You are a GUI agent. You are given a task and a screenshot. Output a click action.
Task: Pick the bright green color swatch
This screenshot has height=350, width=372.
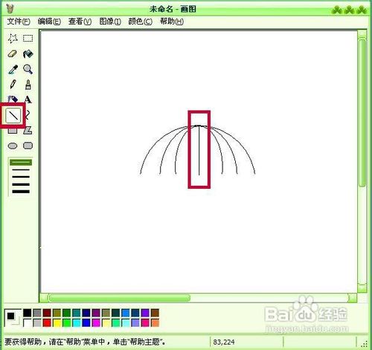point(66,323)
